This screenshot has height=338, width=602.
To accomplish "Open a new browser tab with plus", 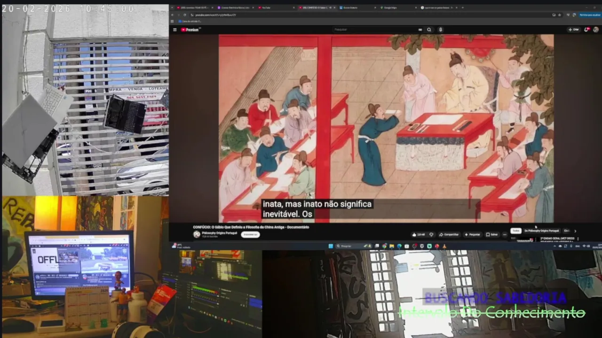I will (x=462, y=8).
